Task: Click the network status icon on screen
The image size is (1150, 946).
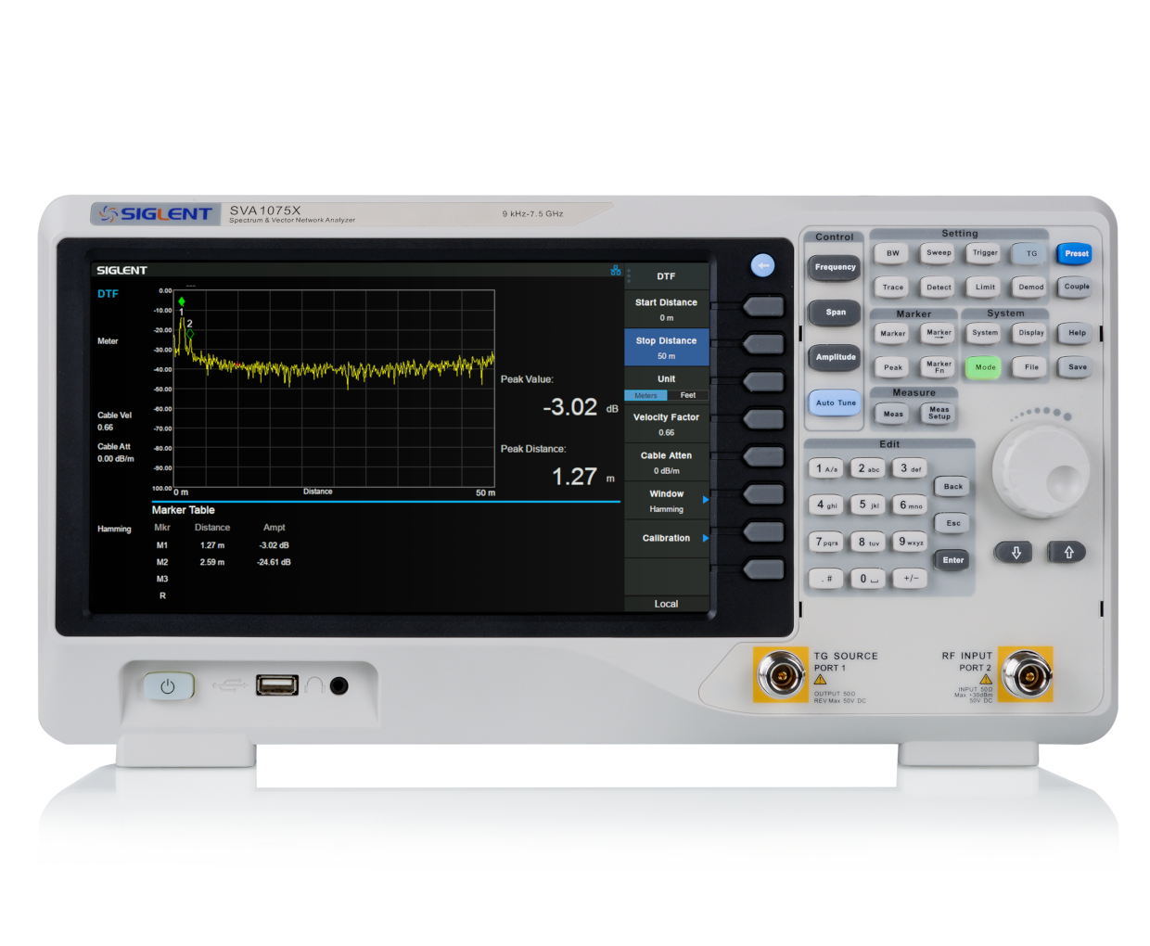Action: click(x=615, y=271)
